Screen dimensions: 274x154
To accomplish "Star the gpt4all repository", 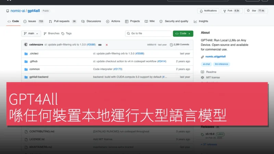I will click(256, 11).
